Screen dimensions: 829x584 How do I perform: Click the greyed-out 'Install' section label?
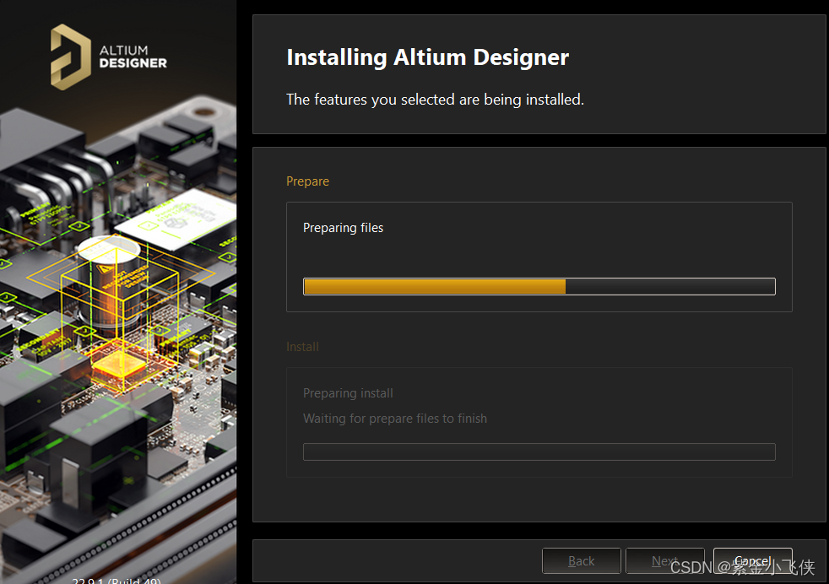coord(302,347)
